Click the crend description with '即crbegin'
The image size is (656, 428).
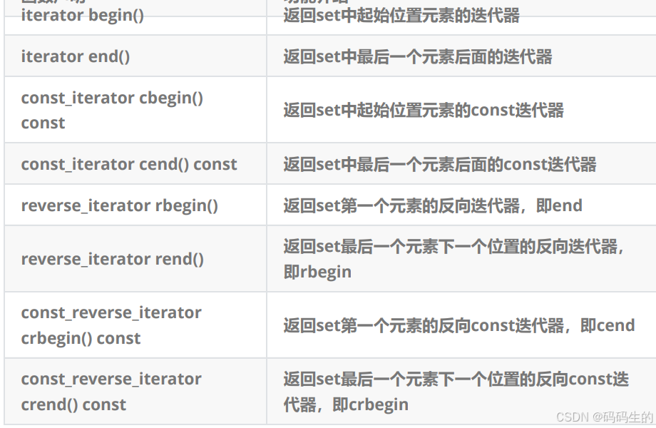tap(456, 392)
